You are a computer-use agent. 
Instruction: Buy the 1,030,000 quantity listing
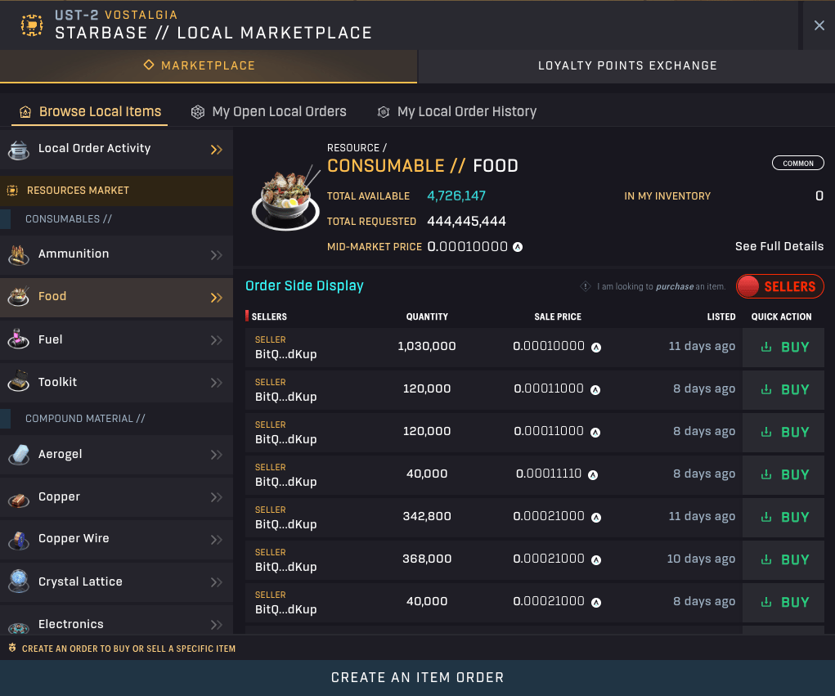pos(783,348)
